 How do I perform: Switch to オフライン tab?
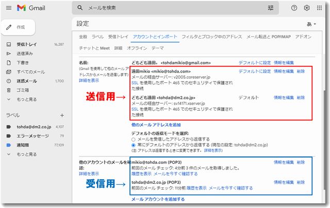tap(137, 48)
